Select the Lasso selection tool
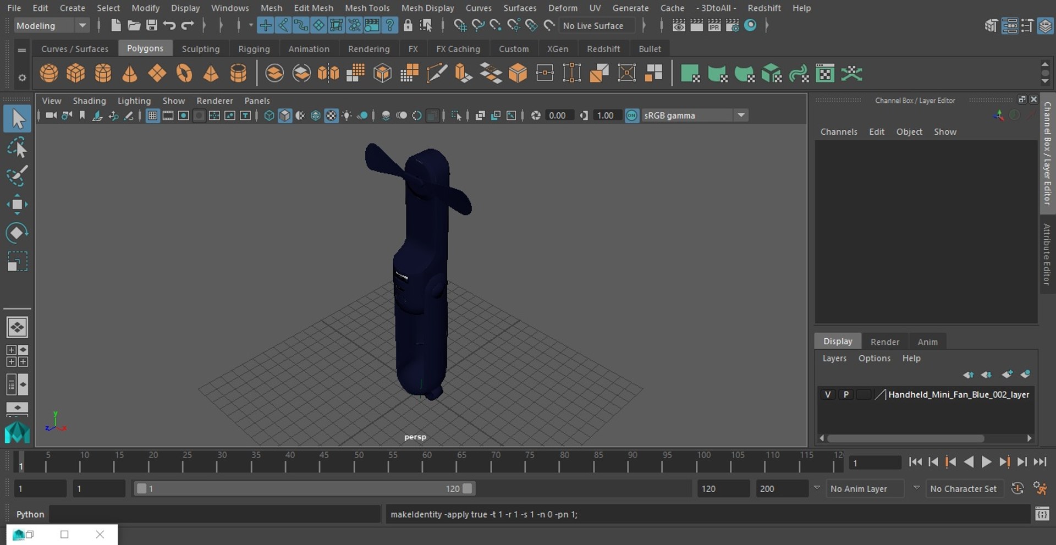1056x545 pixels. (18, 148)
